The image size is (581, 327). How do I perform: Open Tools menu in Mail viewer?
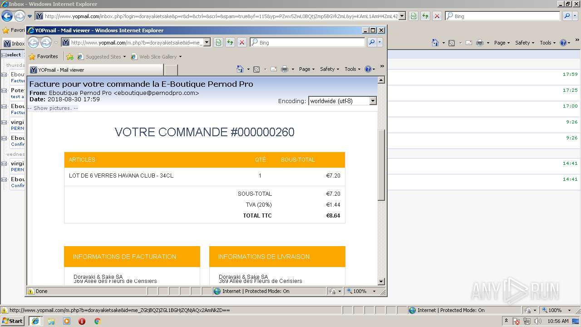point(352,69)
